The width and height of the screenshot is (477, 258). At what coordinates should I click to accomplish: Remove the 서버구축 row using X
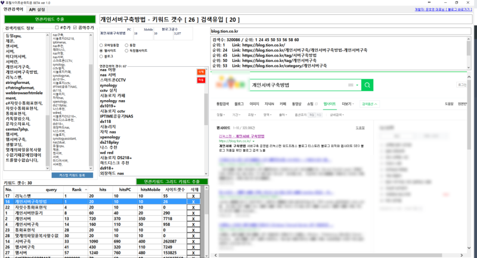(193, 241)
